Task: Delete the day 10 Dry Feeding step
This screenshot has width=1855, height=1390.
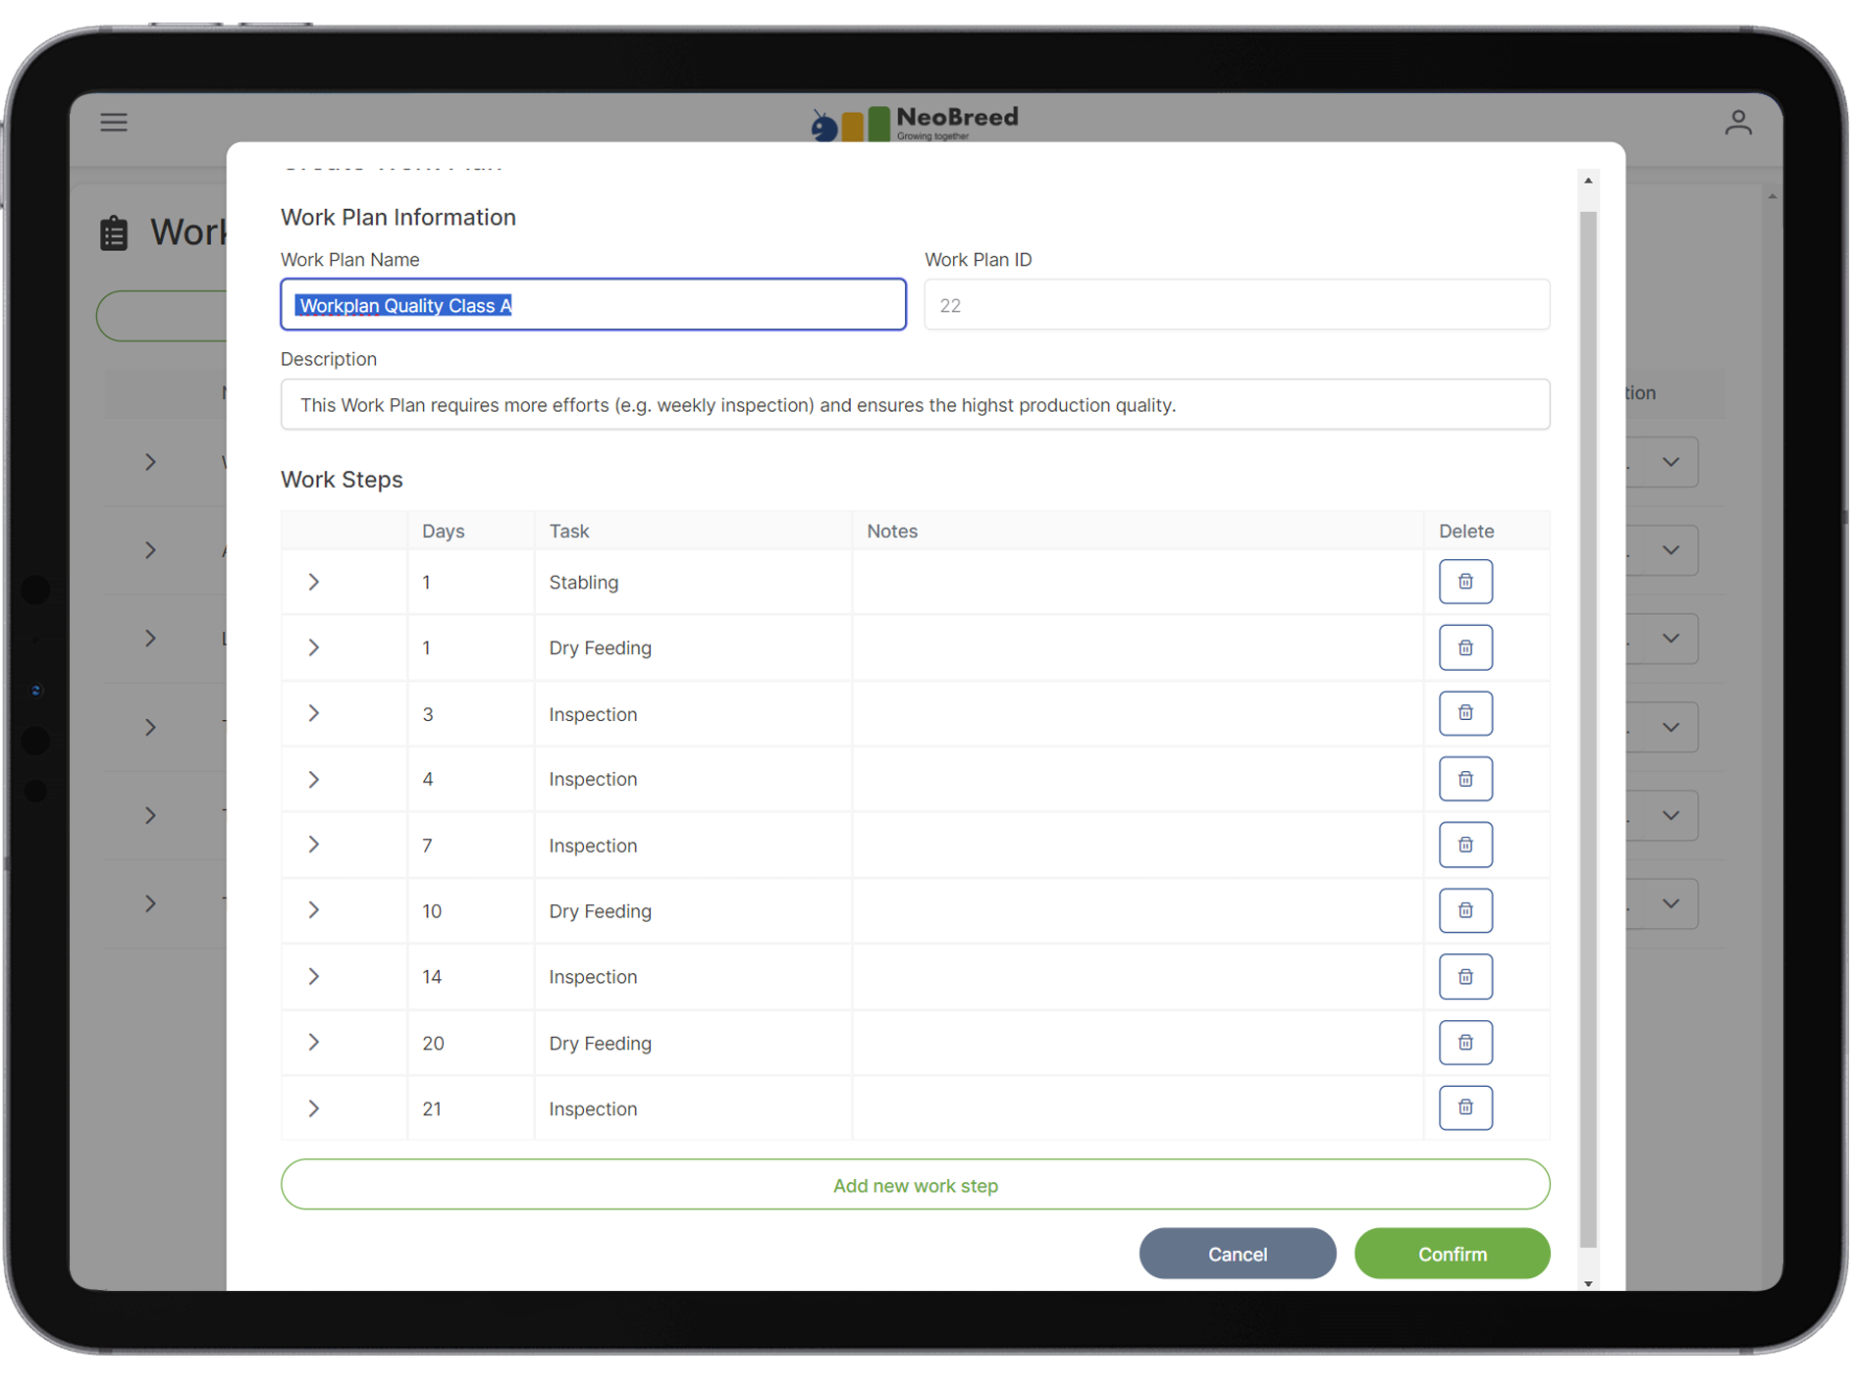Action: coord(1465,910)
